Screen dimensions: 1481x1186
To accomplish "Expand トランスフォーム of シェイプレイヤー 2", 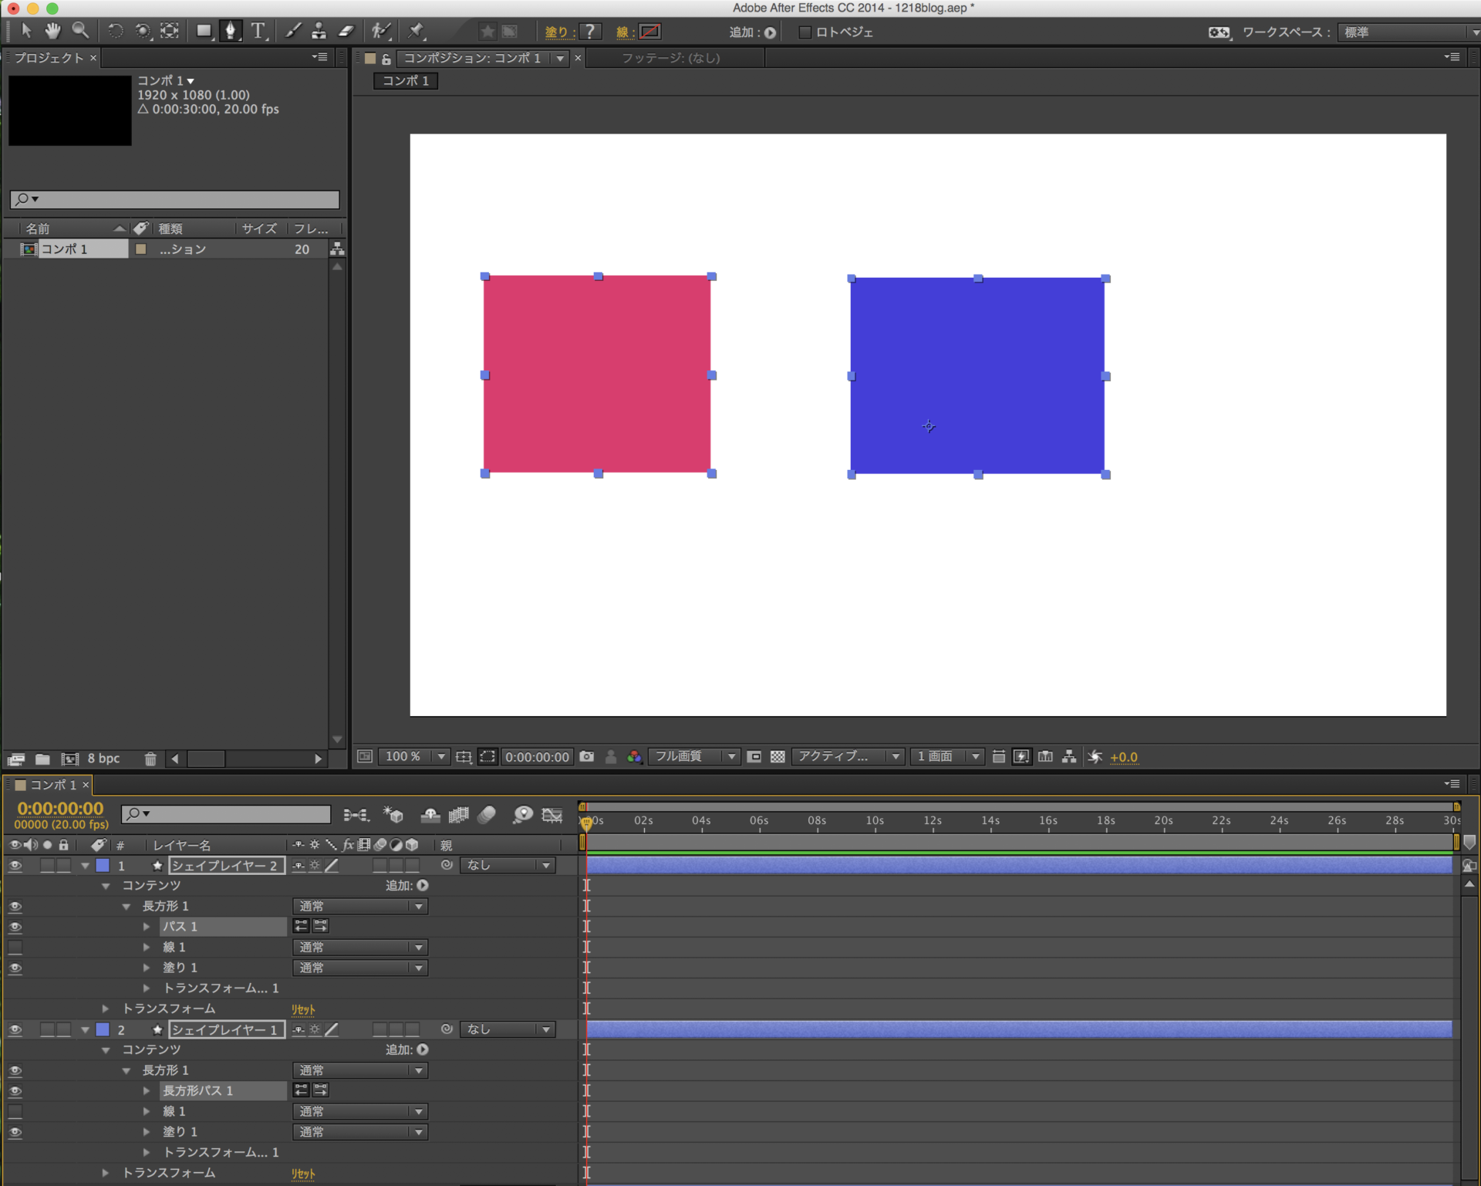I will (106, 1009).
